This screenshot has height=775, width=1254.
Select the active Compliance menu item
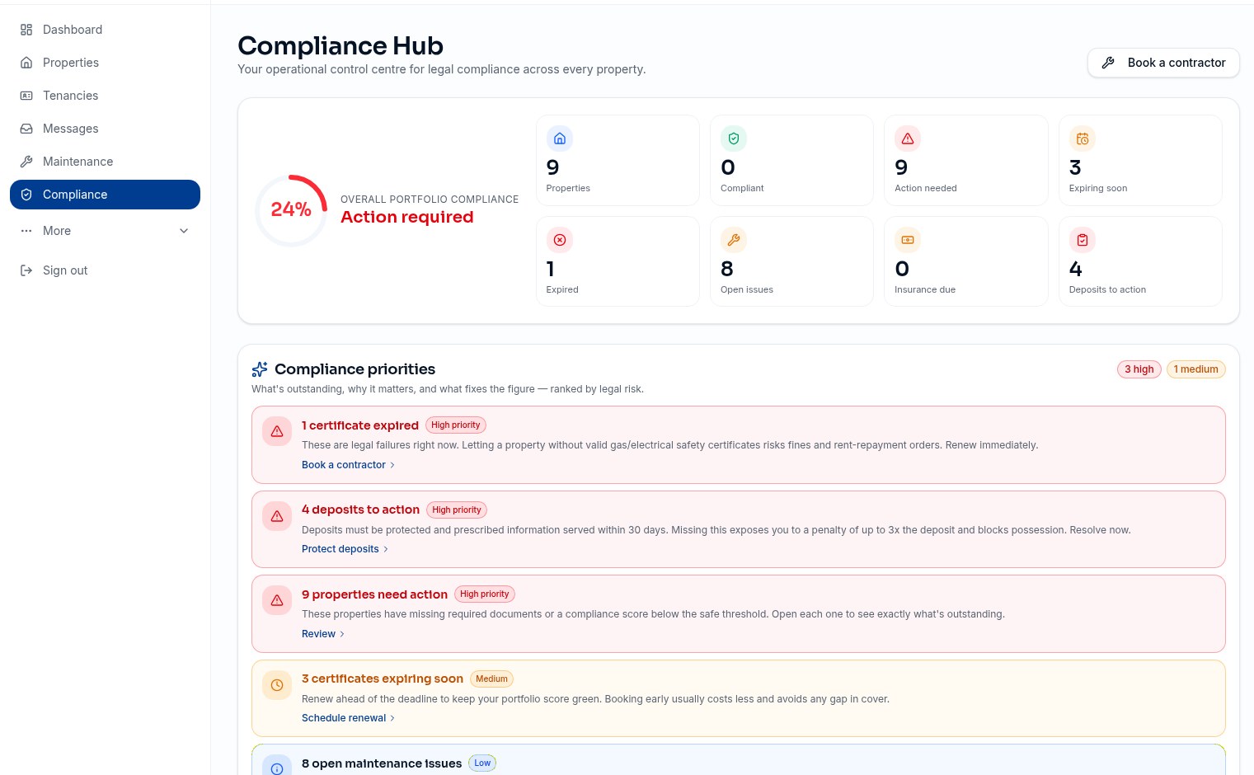tap(105, 195)
